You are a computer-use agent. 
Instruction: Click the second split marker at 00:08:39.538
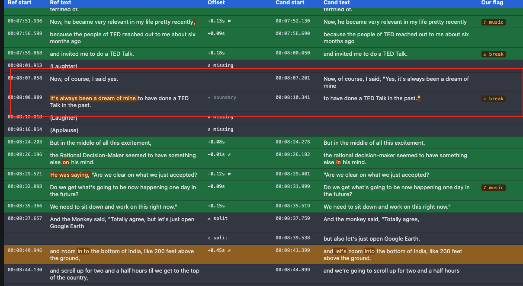(218, 238)
